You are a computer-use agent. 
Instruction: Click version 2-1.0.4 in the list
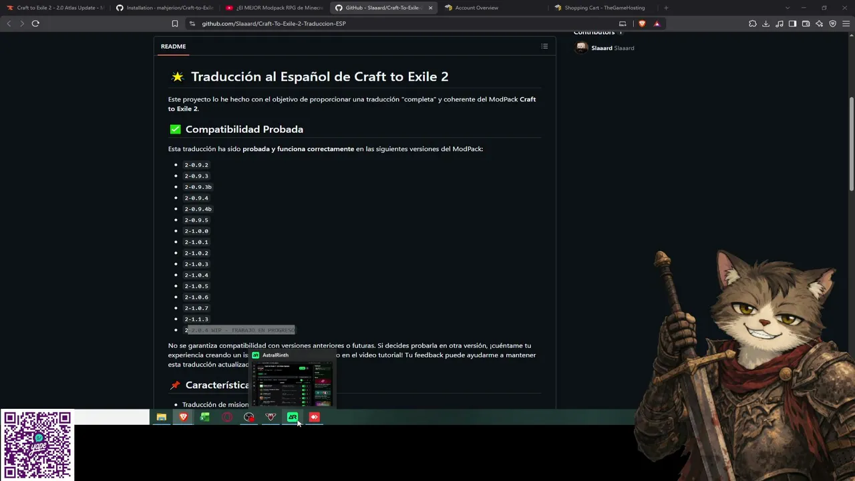pyautogui.click(x=196, y=275)
